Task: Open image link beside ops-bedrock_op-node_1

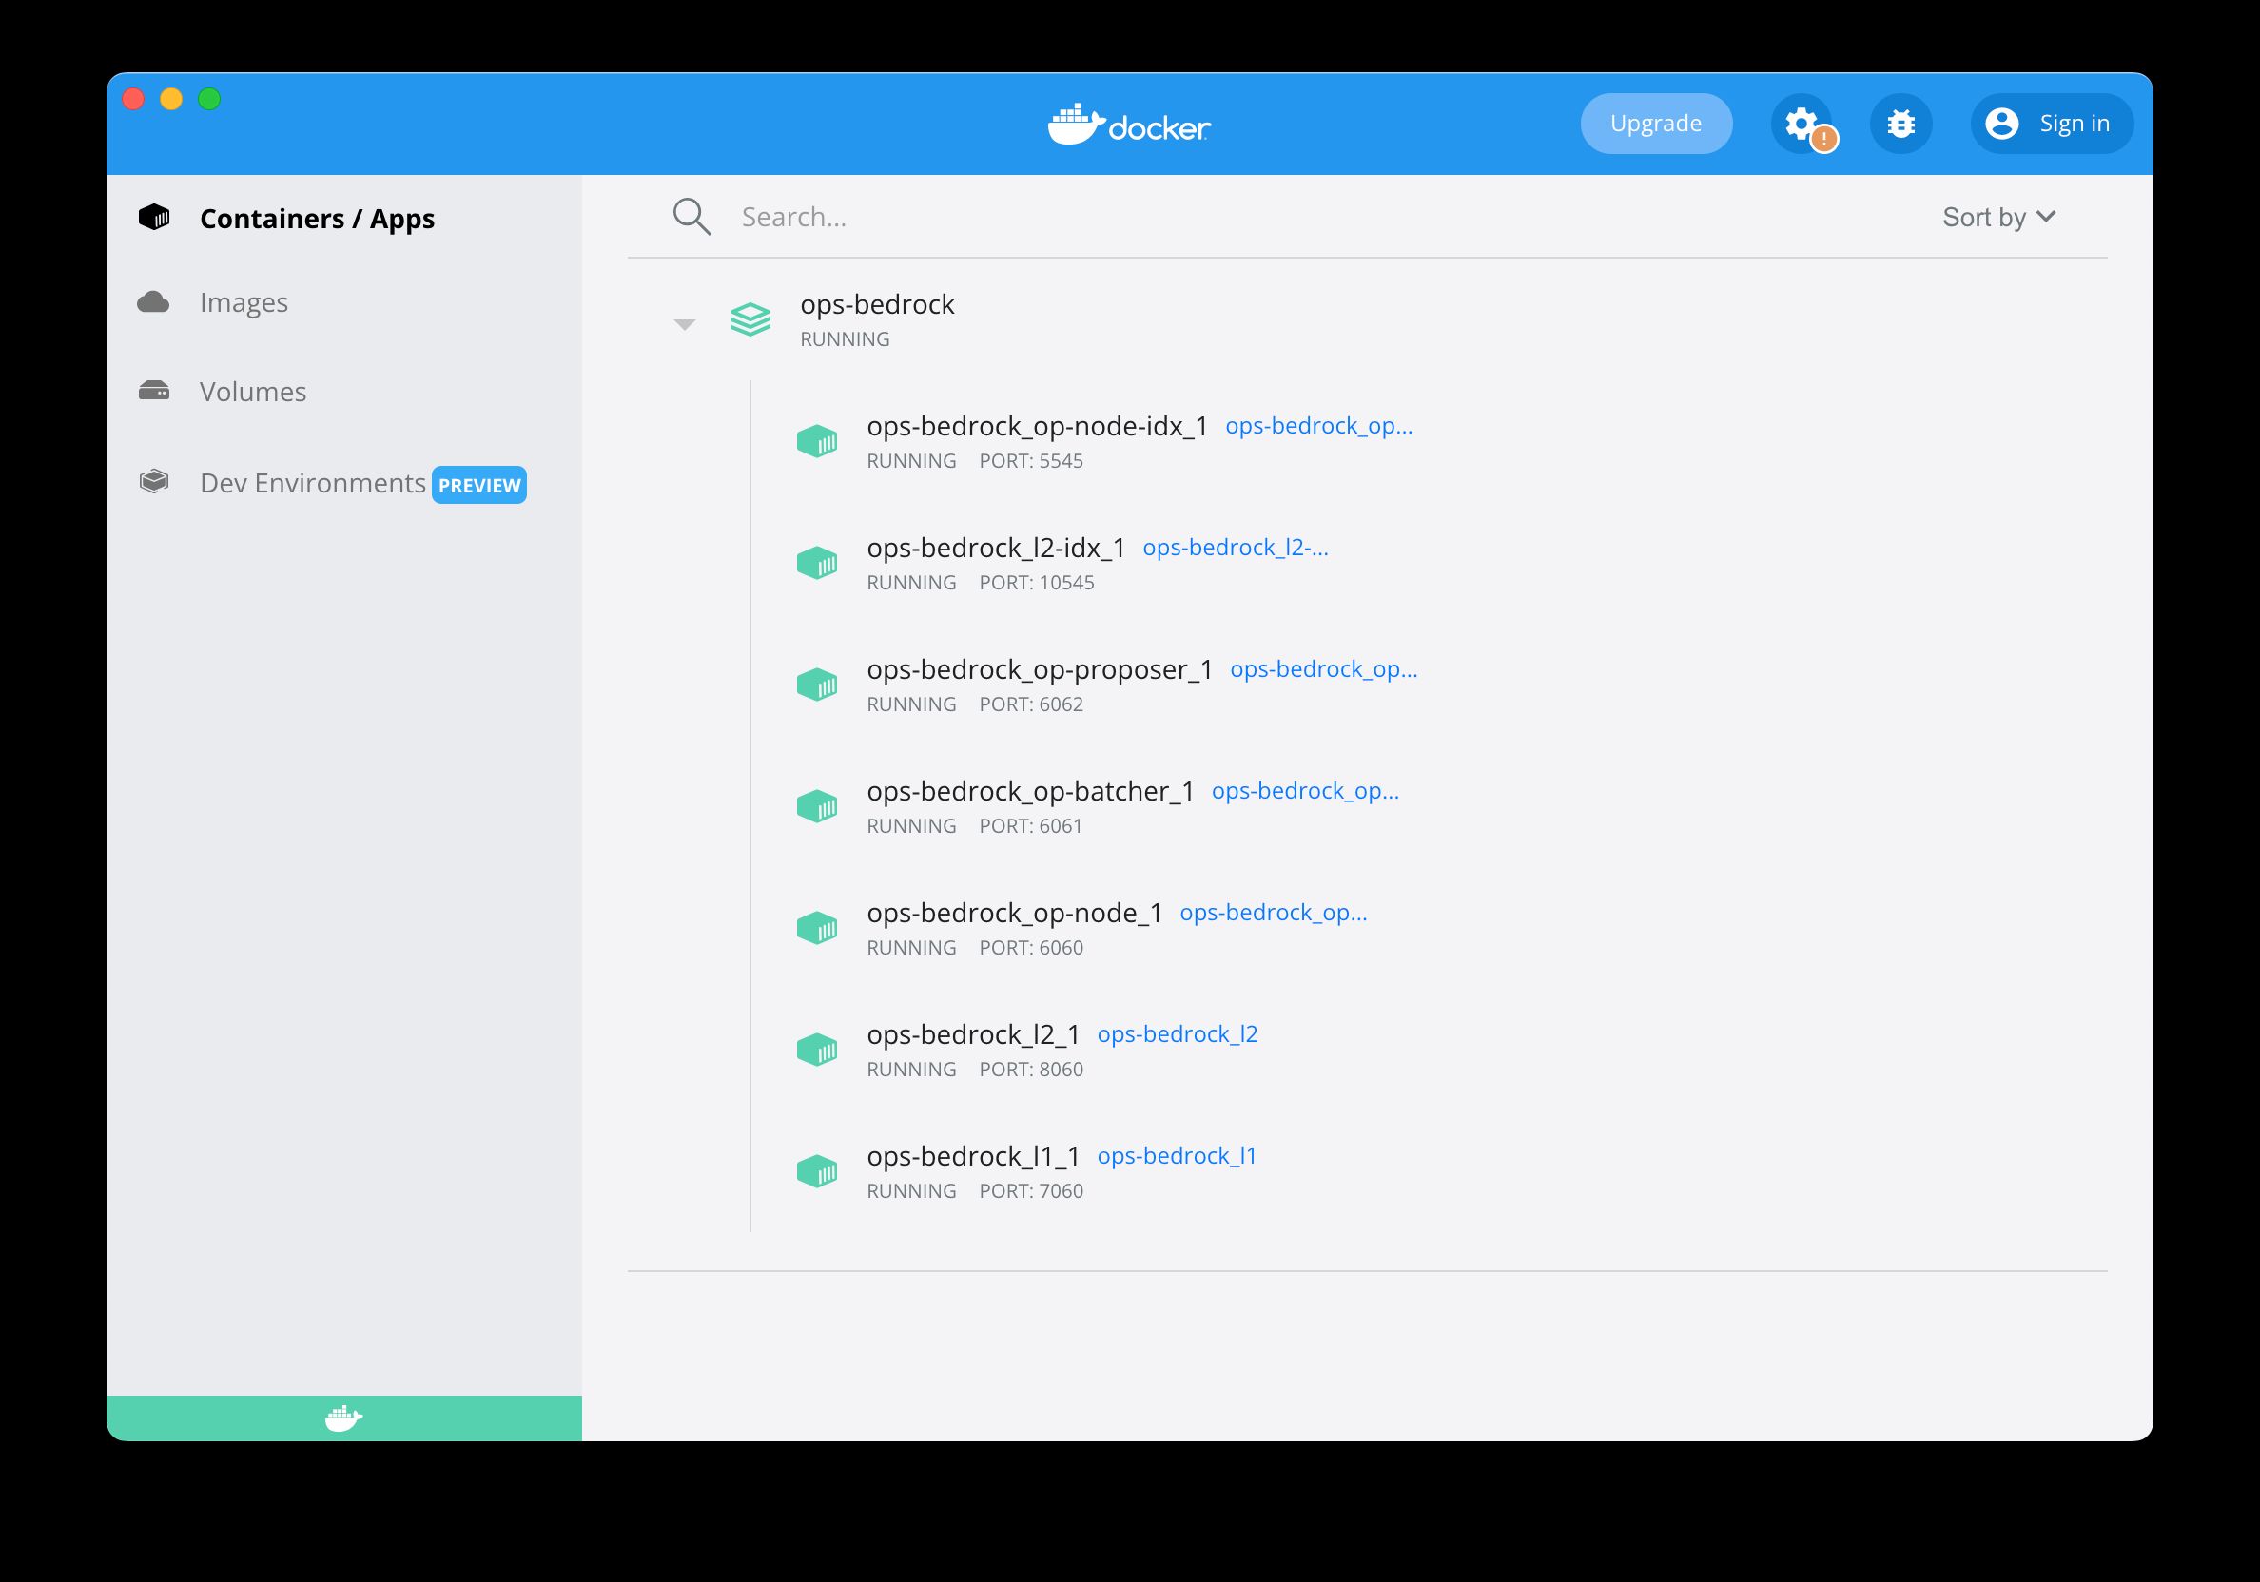Action: 1274,913
